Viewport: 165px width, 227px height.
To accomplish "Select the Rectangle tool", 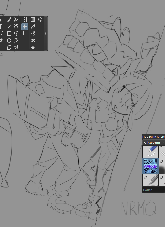I will tap(9, 34).
